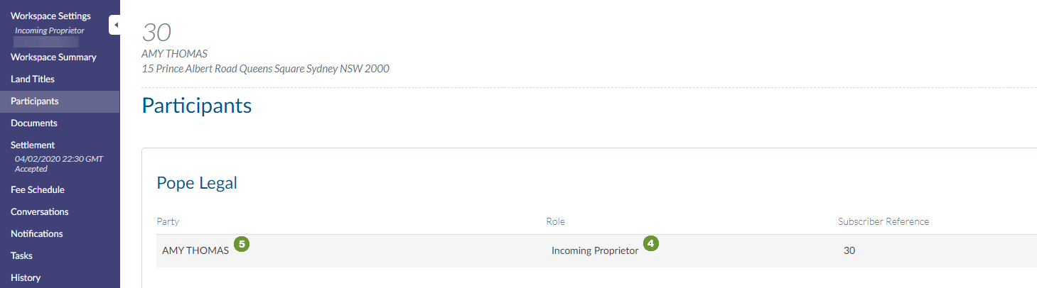
Task: Collapse the sidebar with arrow handle
Action: (115, 25)
